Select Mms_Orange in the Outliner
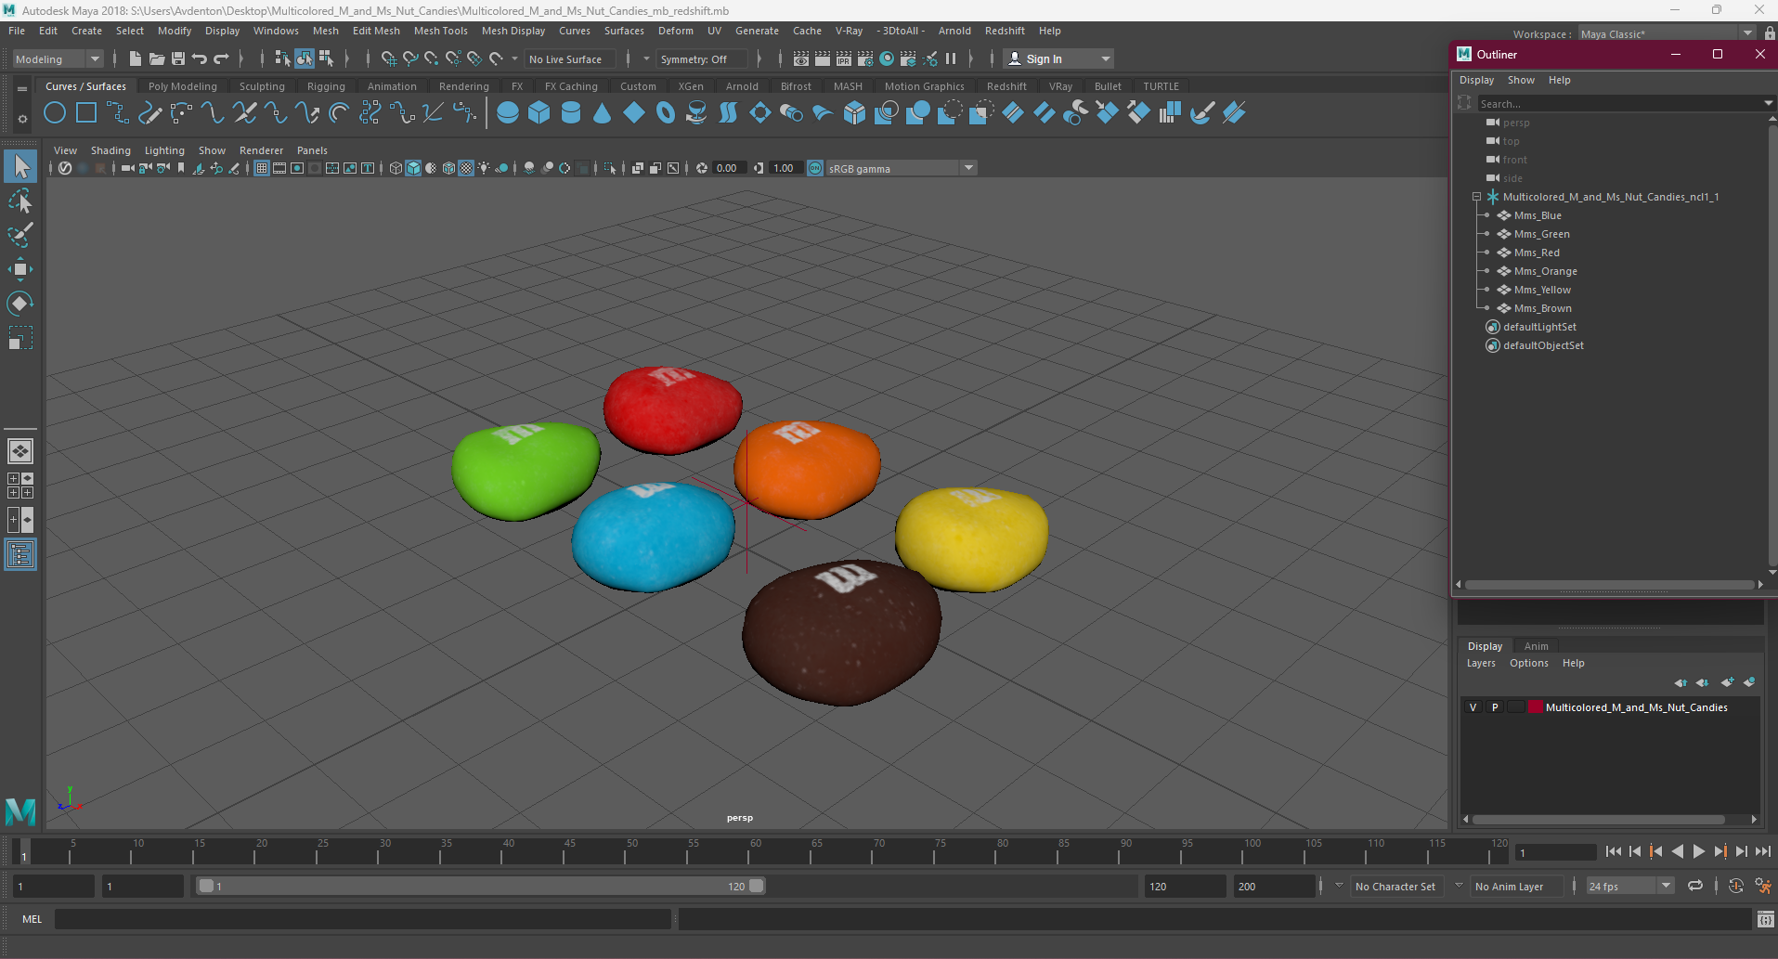The width and height of the screenshot is (1778, 959). [x=1545, y=271]
